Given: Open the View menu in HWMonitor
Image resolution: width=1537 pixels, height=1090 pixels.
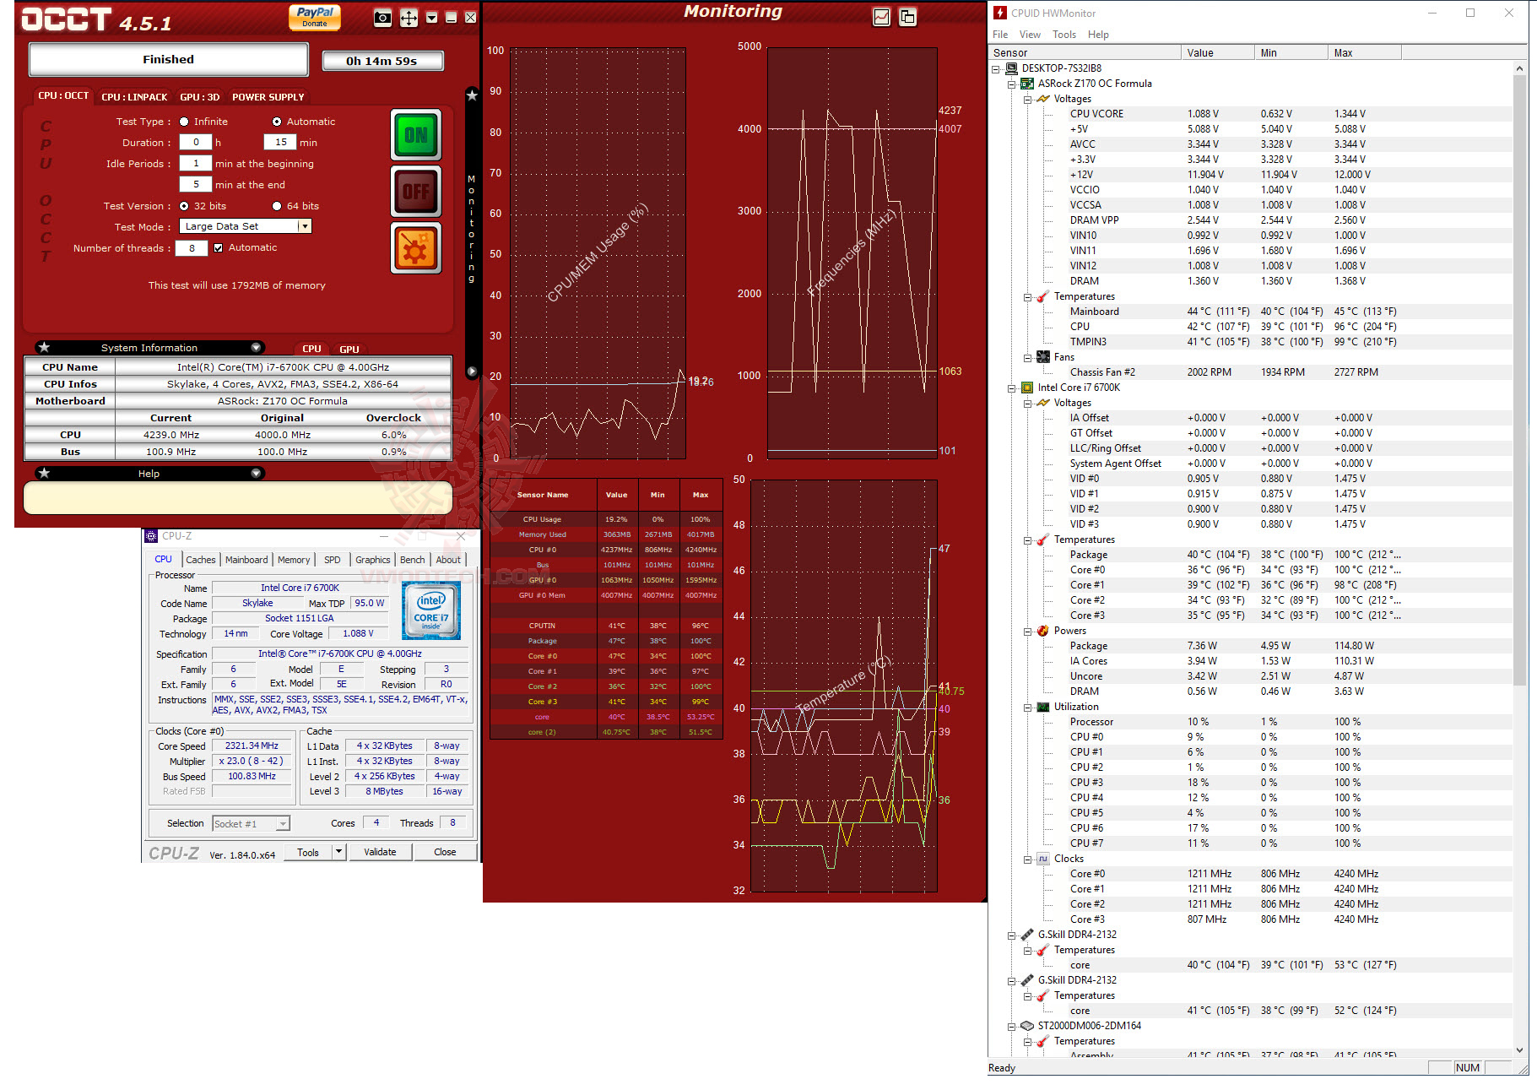Looking at the screenshot, I should (x=1030, y=35).
